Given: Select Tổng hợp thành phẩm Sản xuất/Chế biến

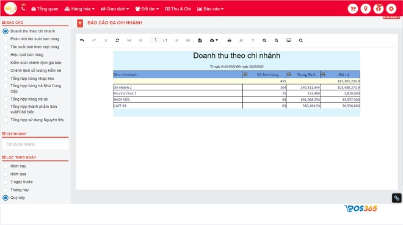Looking at the screenshot, I should [x=30, y=109].
